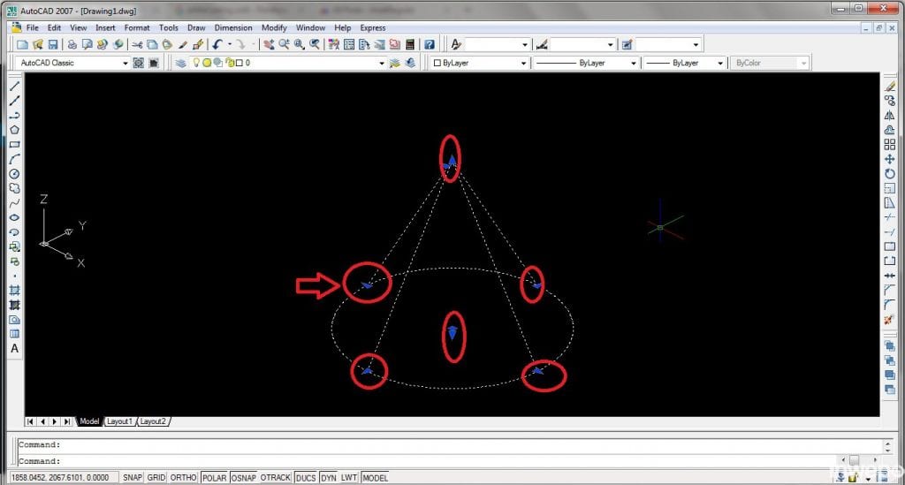Screen dimensions: 905x485
Task: Open the File menu
Action: point(33,27)
